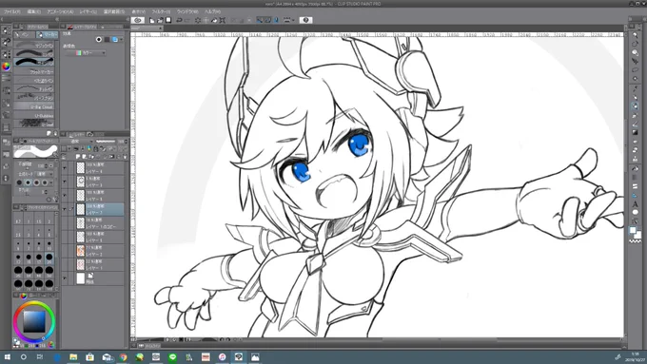647x364 pixels.
Task: Toggle visibility of the second layer from top
Action: pos(65,182)
